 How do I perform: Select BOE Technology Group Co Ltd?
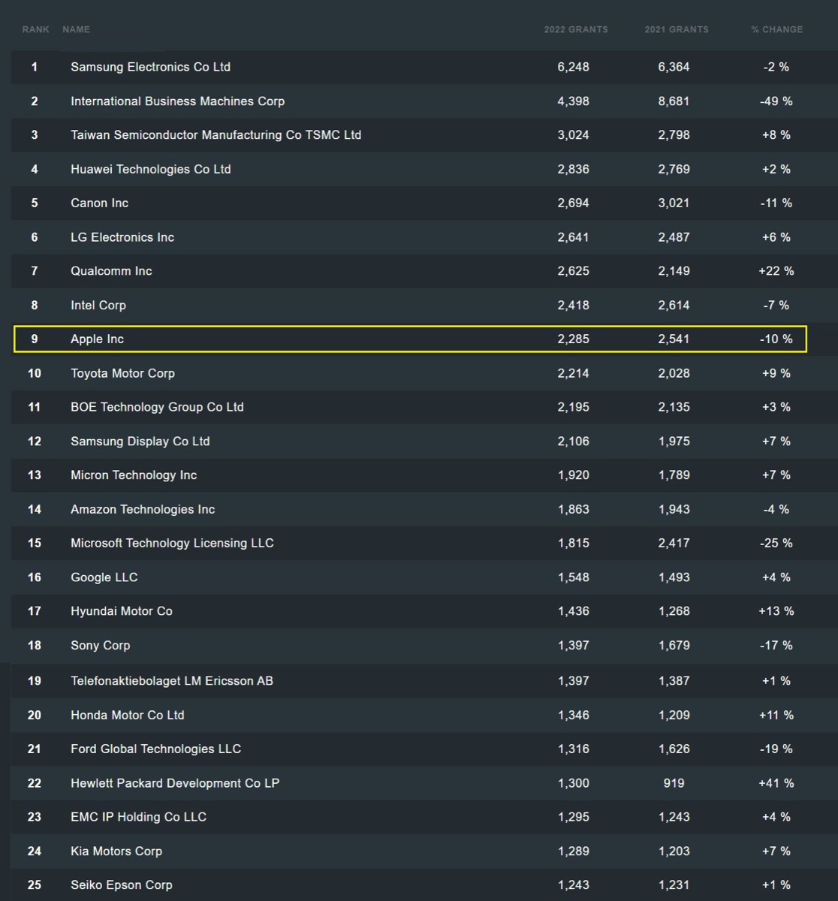[x=157, y=407]
